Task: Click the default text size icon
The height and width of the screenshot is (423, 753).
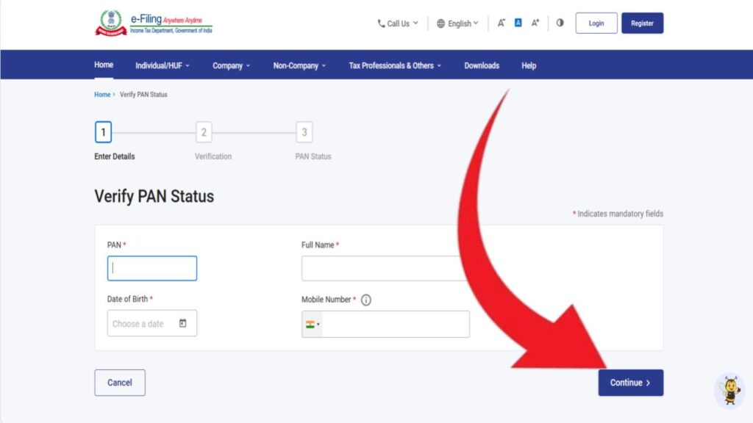Action: pos(518,23)
